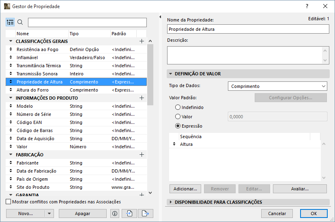The image size is (335, 222).
Task: Click the Cancelar button
Action: pyautogui.click(x=277, y=213)
